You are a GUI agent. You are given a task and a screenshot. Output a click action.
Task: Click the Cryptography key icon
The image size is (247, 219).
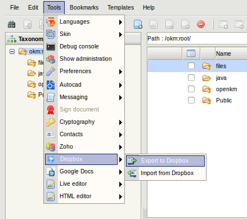51,122
